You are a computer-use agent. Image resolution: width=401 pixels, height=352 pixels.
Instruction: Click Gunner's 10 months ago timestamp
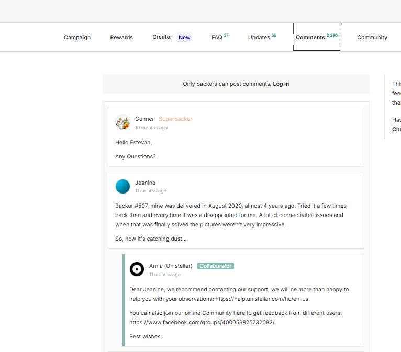click(151, 128)
